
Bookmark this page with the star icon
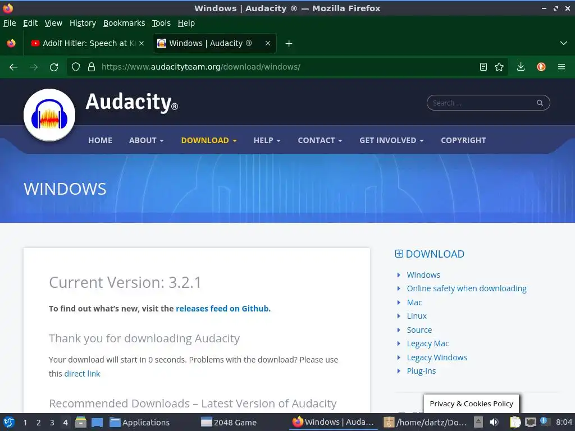(x=499, y=67)
